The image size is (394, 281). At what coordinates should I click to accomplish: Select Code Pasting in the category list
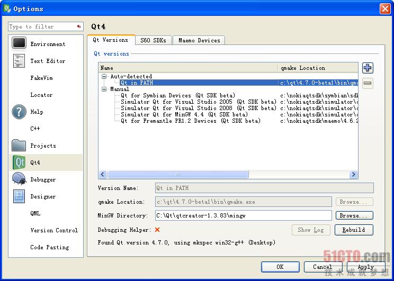46,247
